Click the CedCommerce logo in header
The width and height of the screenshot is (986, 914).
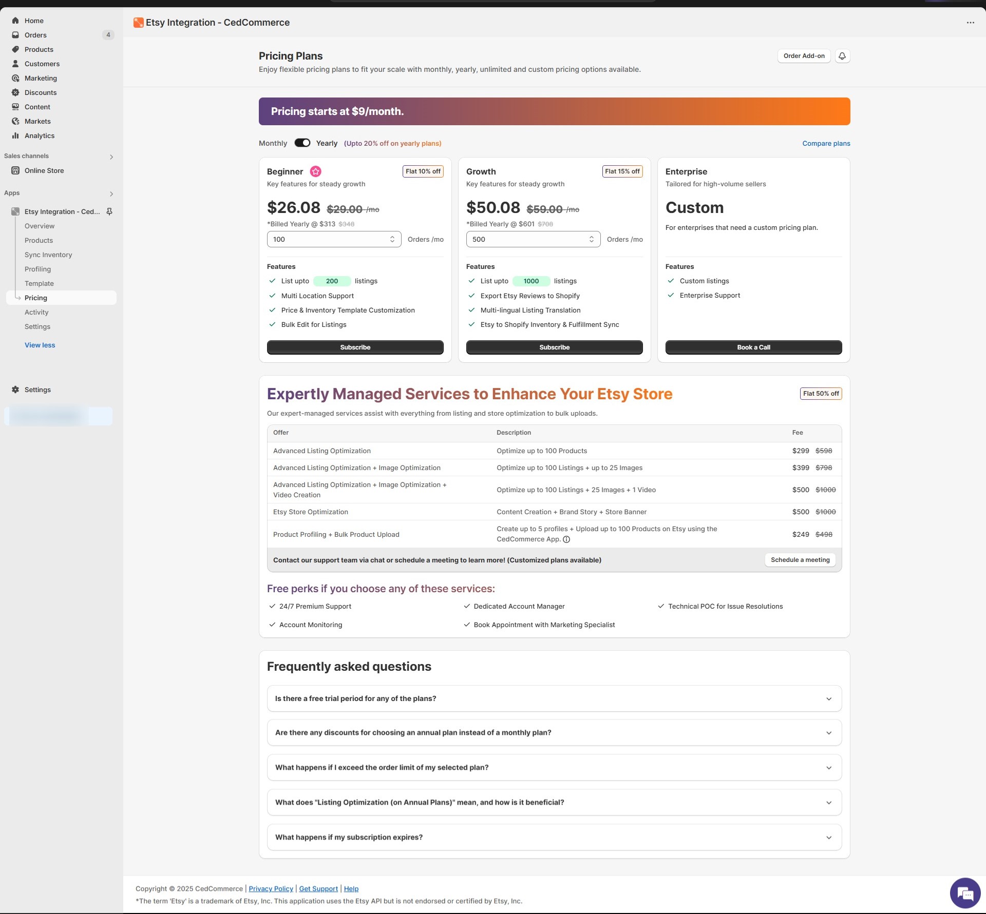[138, 23]
